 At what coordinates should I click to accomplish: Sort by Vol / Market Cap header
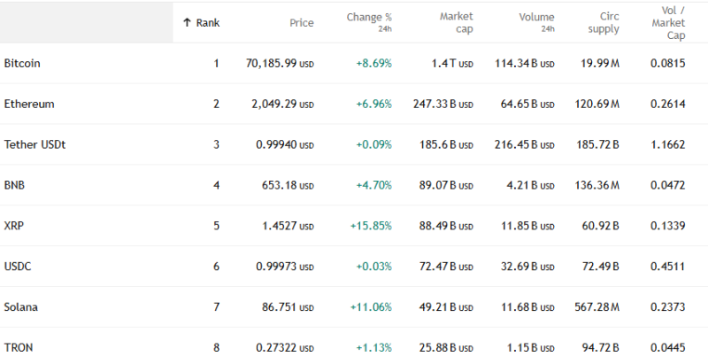click(x=668, y=22)
